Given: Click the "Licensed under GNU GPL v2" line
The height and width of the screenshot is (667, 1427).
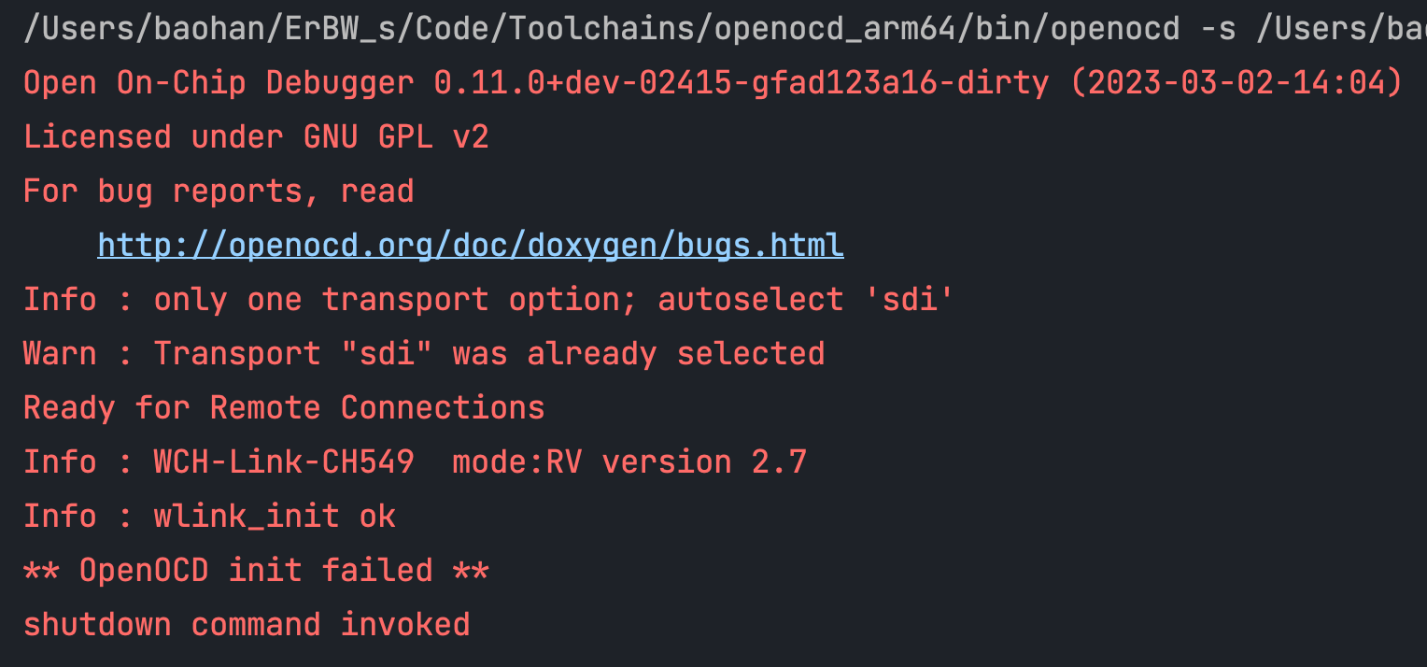Looking at the screenshot, I should 256,138.
